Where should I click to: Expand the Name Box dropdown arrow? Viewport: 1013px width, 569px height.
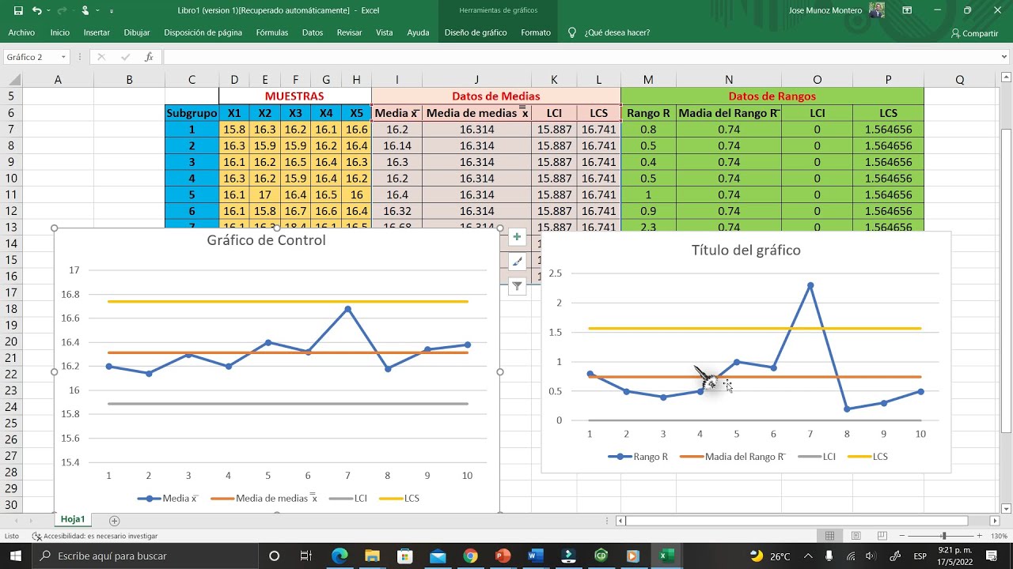(63, 57)
